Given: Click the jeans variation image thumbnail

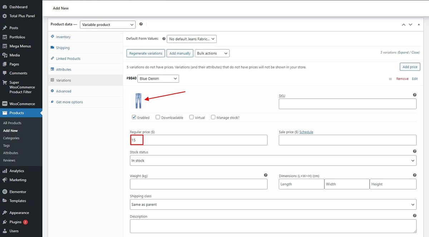Looking at the screenshot, I should click(138, 100).
